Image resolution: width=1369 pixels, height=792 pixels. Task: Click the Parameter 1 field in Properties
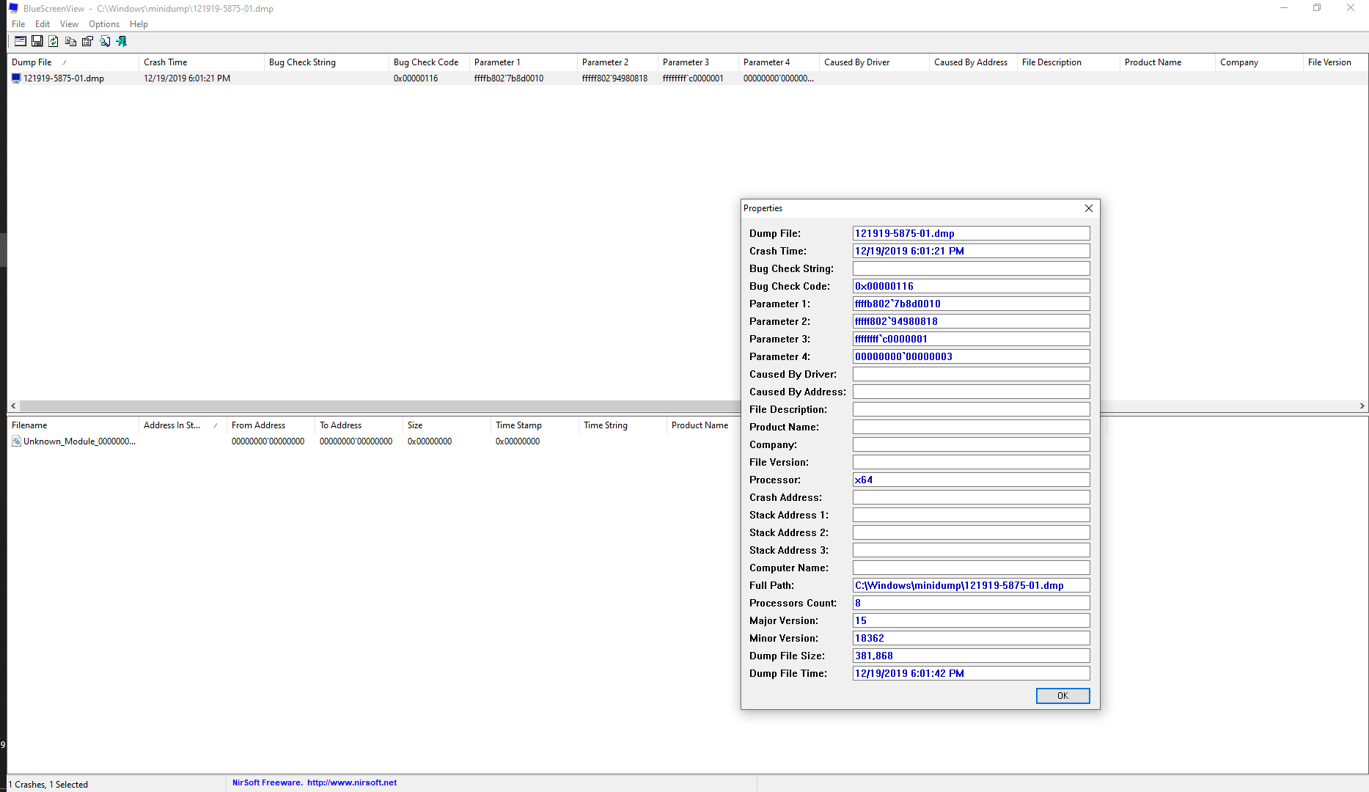971,304
